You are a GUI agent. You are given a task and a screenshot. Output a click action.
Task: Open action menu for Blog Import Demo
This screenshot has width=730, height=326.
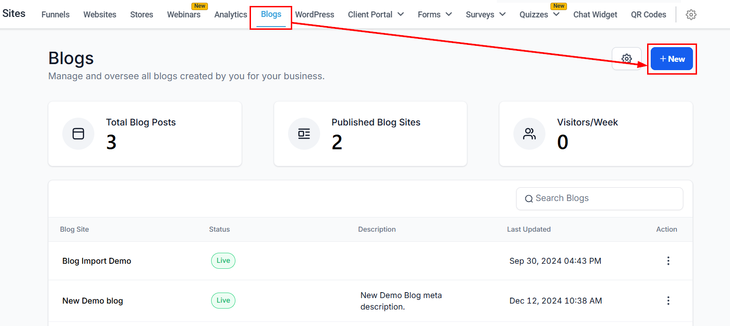[x=668, y=261]
